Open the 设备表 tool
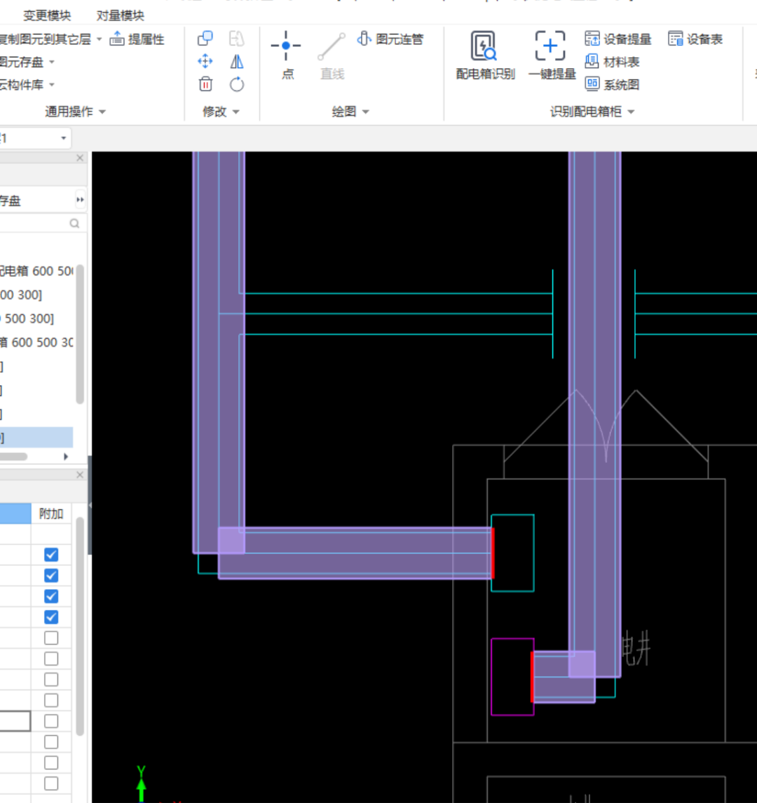Screen dimensions: 757x803 tap(695, 39)
